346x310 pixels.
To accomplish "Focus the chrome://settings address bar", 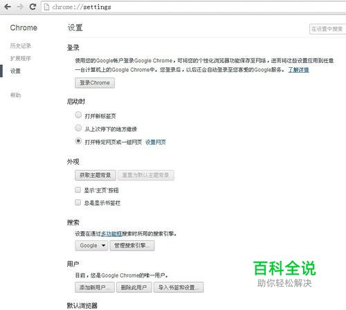I will click(194, 7).
